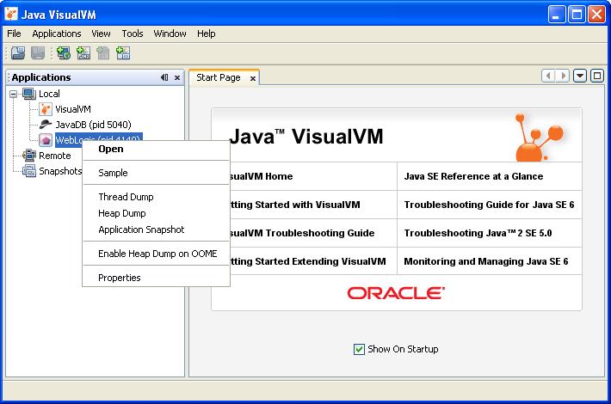Image resolution: width=611 pixels, height=404 pixels.
Task: Click the Load Snapshot toolbar icon
Action: 18,53
